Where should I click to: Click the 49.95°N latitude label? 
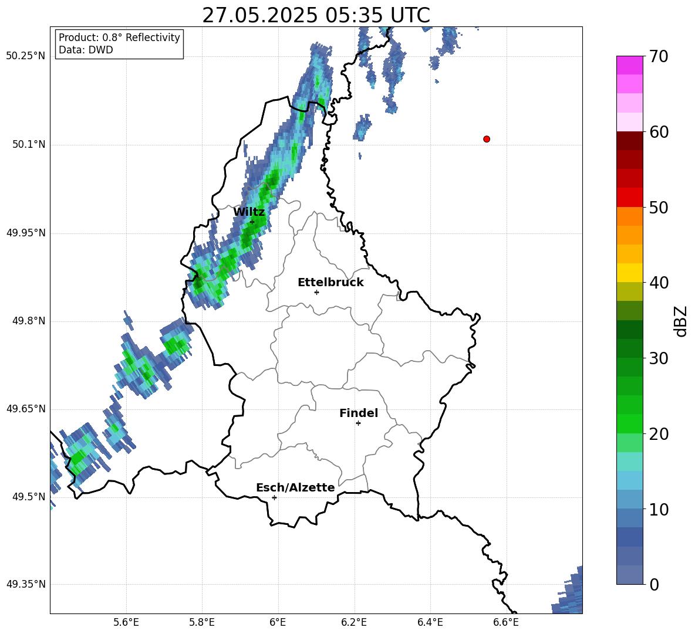(x=26, y=233)
